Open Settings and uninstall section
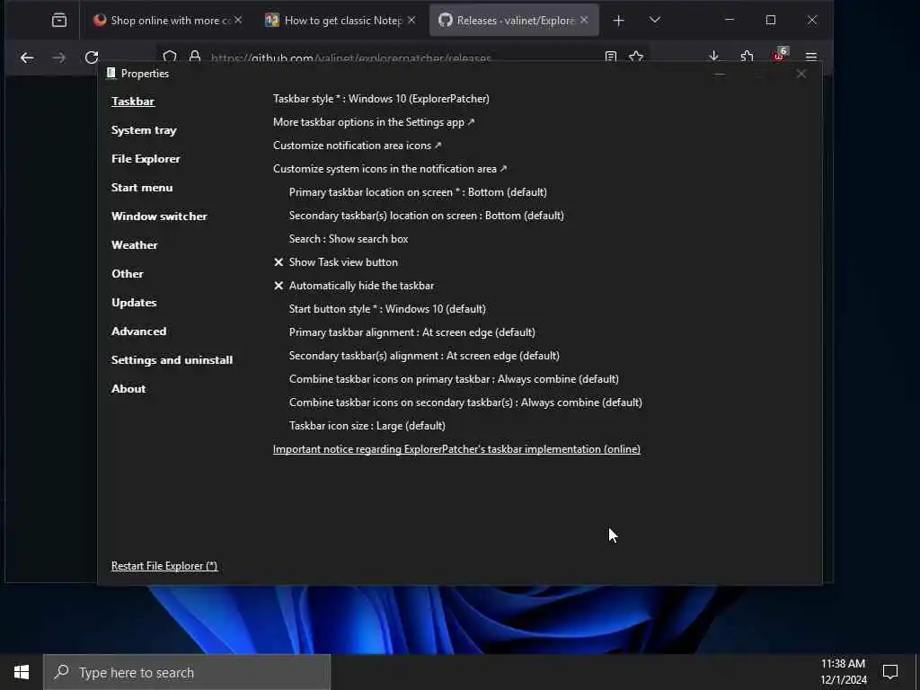The image size is (920, 690). point(172,359)
